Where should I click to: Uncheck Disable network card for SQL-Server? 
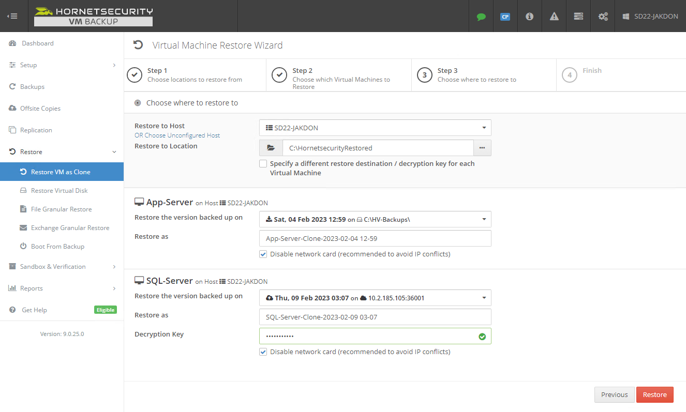(x=263, y=352)
